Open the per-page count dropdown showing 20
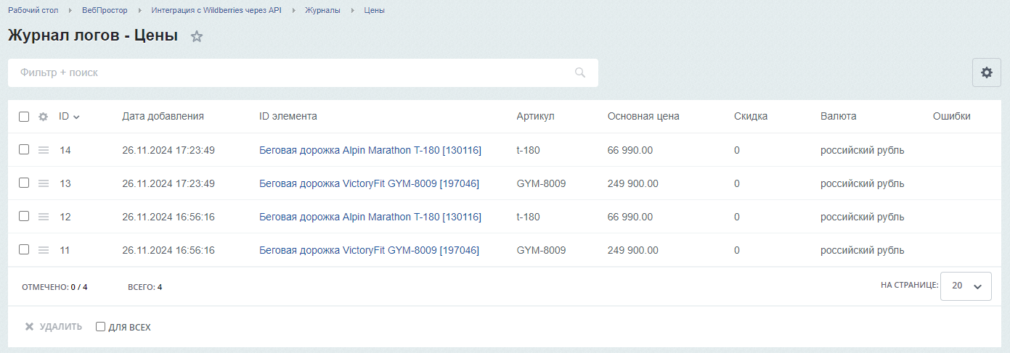 pos(966,286)
